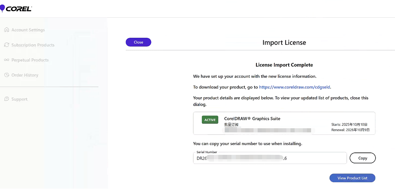
Task: Go to Subscription Products section
Action: [33, 45]
